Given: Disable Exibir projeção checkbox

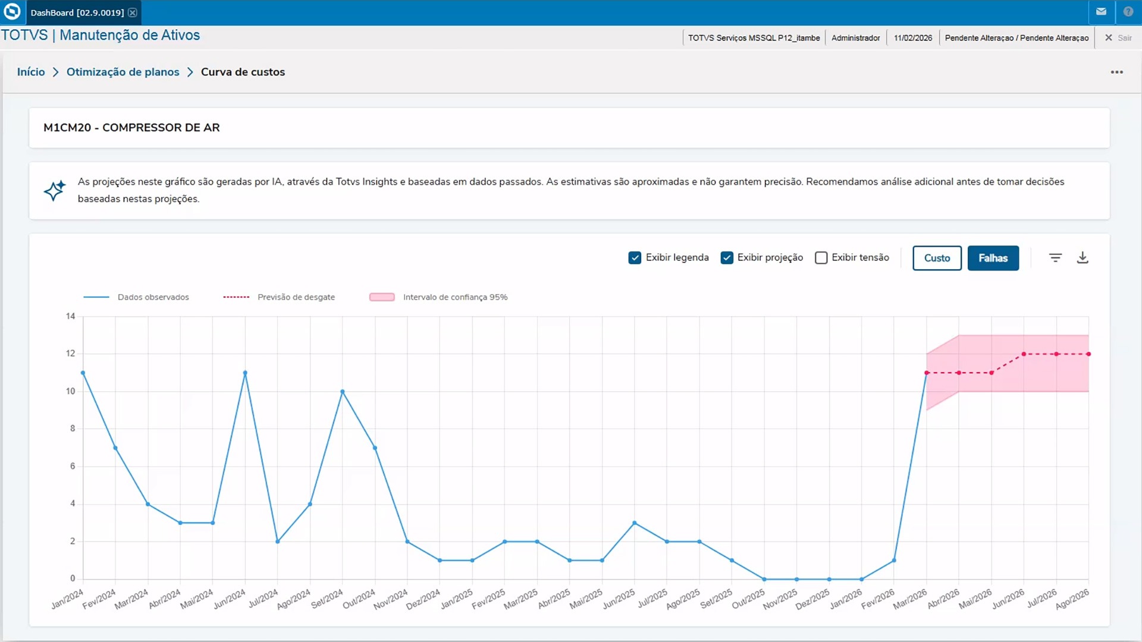Looking at the screenshot, I should [726, 257].
